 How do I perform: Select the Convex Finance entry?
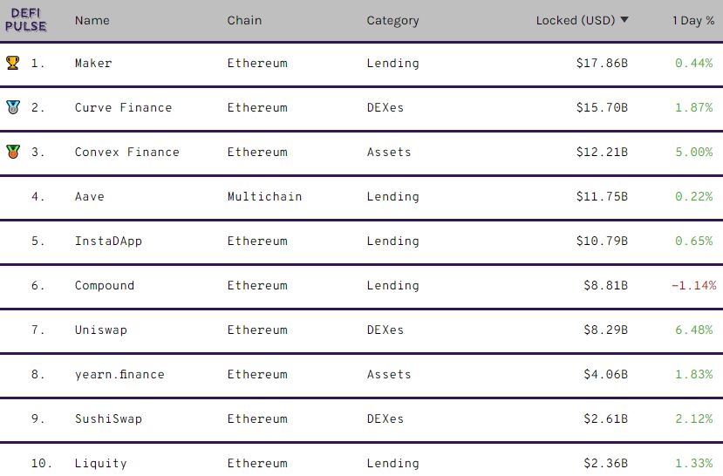(x=126, y=152)
